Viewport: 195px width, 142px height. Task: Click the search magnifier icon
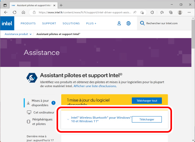pyautogui.click(x=142, y=23)
